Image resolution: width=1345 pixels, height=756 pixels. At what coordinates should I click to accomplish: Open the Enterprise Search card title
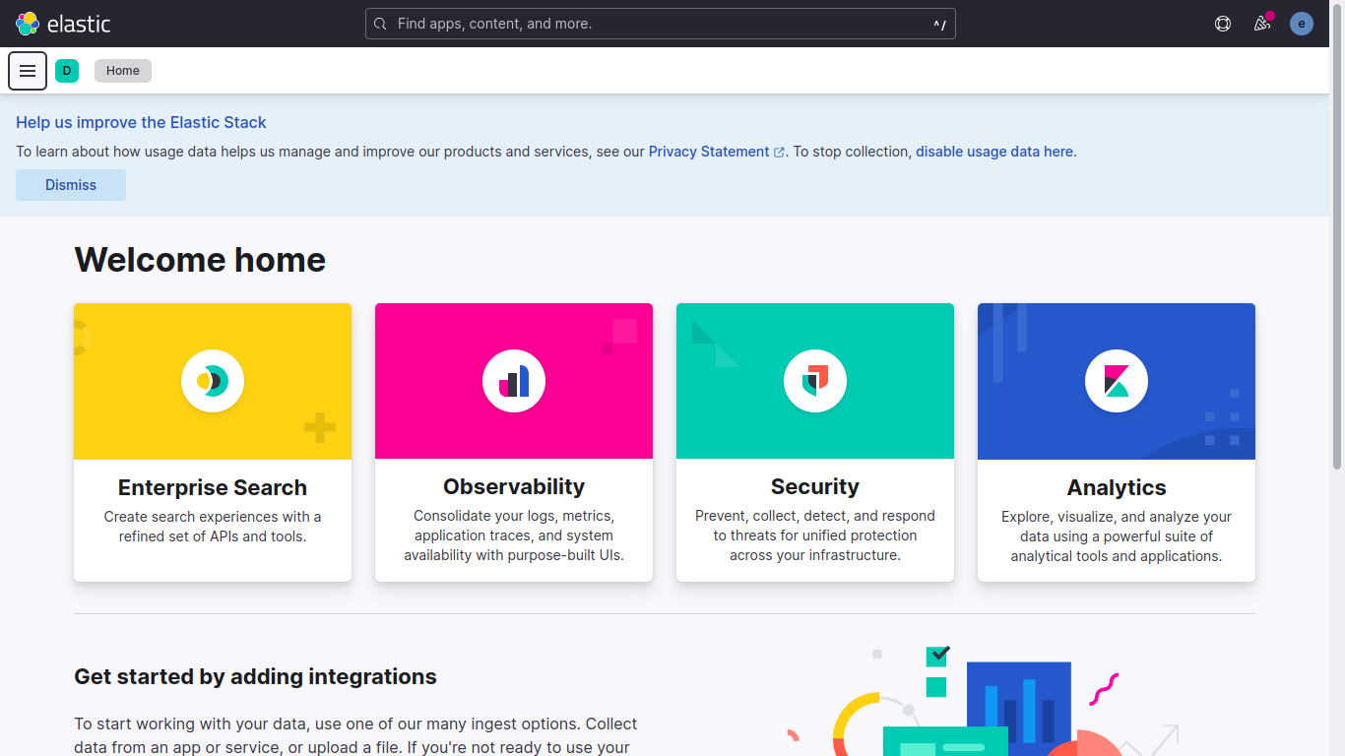pos(213,487)
